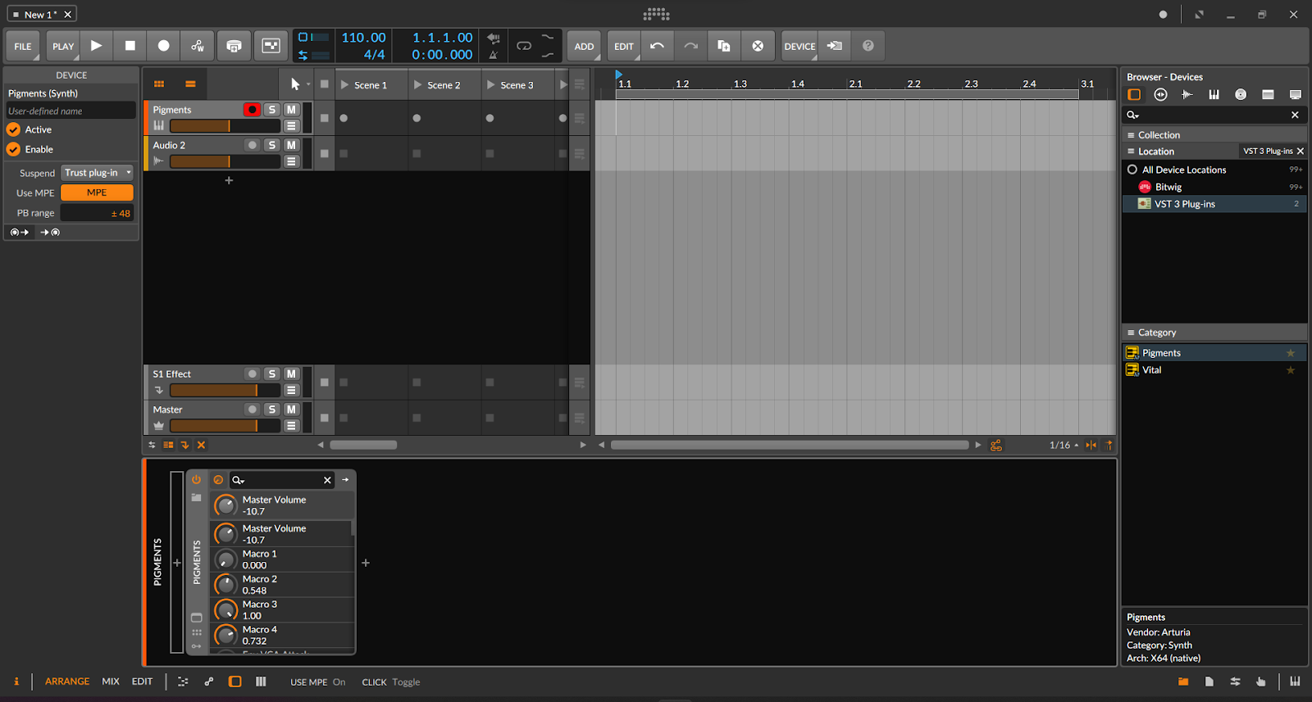Toggle the Active checkbox
This screenshot has width=1312, height=702.
pyautogui.click(x=13, y=129)
